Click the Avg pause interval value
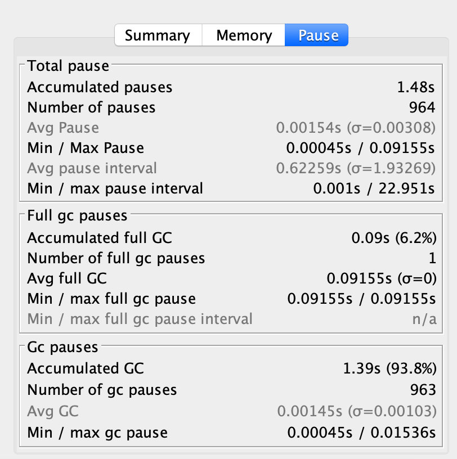 pyautogui.click(x=356, y=168)
